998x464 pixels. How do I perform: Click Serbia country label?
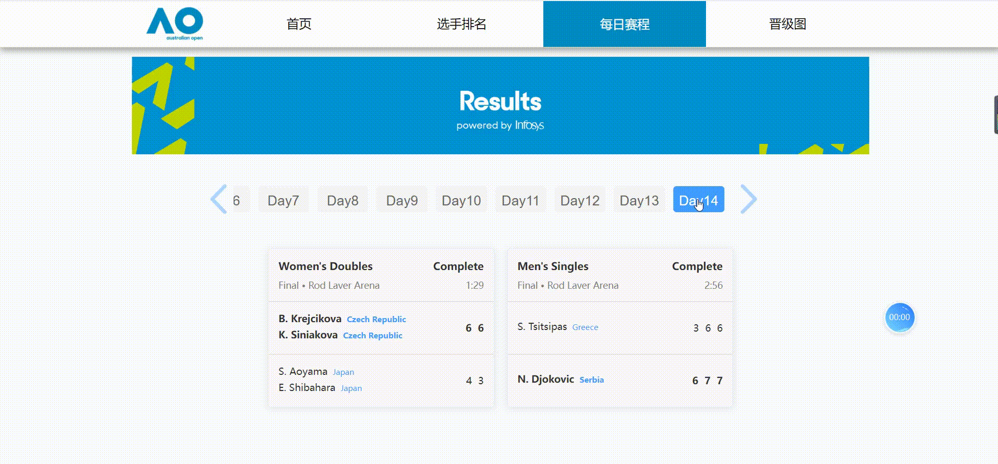click(591, 380)
